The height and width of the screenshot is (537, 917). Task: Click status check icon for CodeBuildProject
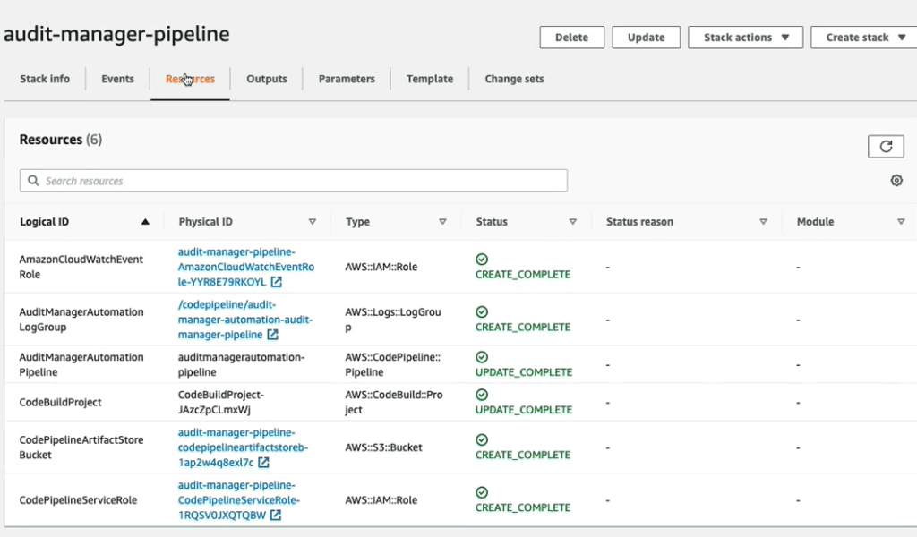click(482, 395)
